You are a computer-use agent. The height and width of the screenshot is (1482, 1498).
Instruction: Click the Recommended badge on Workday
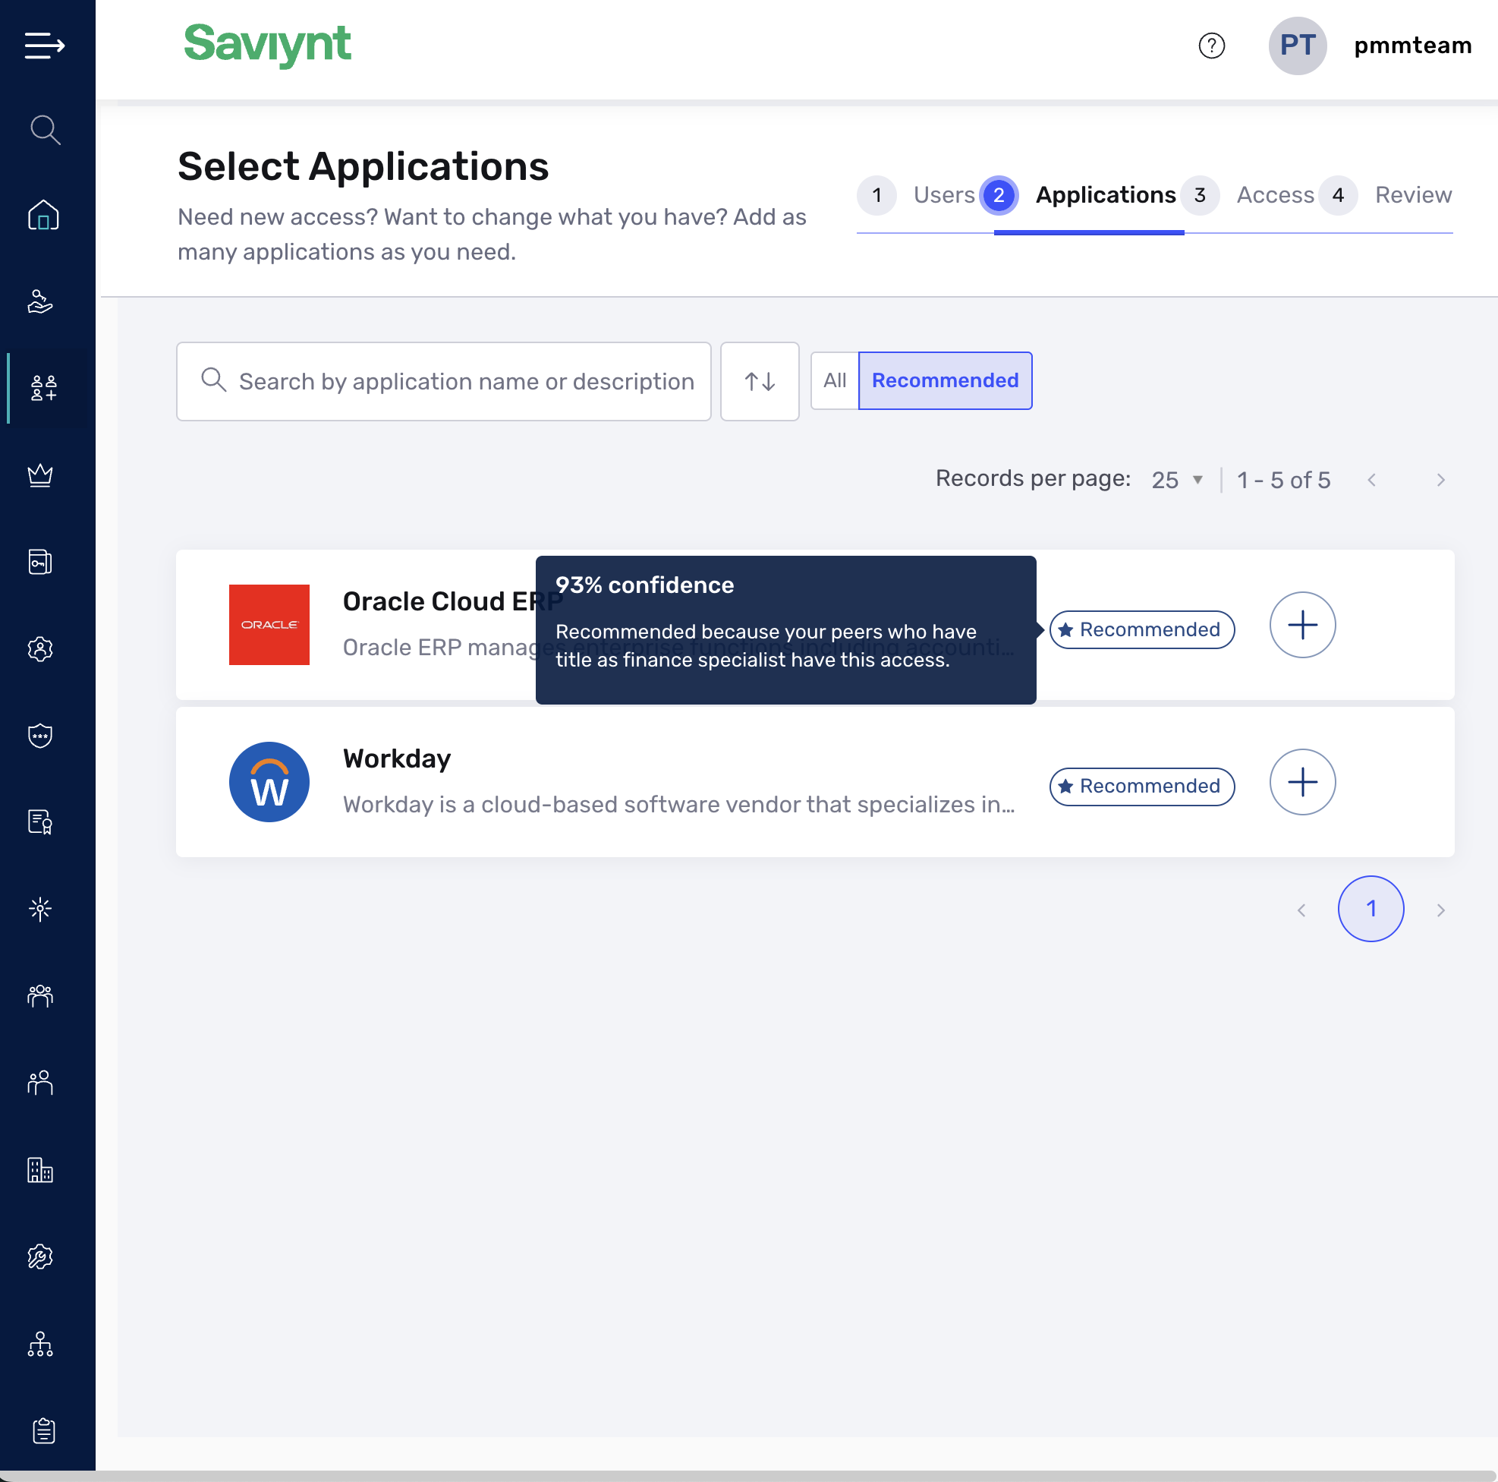[1141, 786]
